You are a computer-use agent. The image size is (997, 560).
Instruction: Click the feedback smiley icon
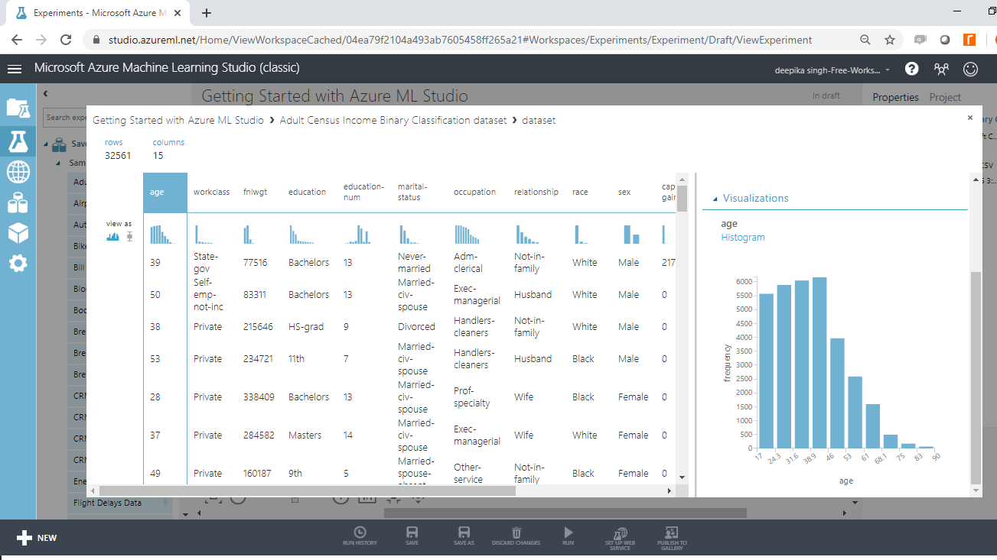[x=970, y=69]
